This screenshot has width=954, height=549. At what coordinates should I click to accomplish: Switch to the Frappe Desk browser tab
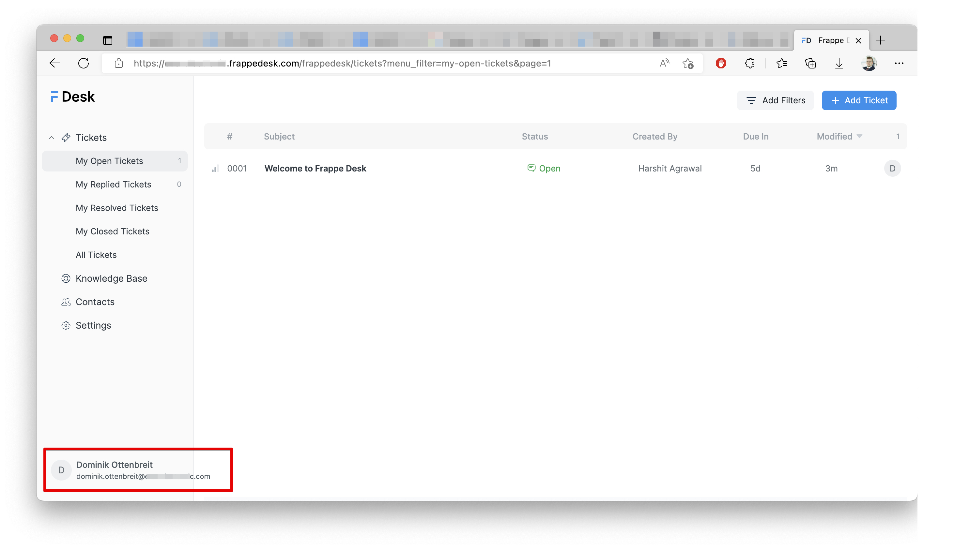(830, 40)
